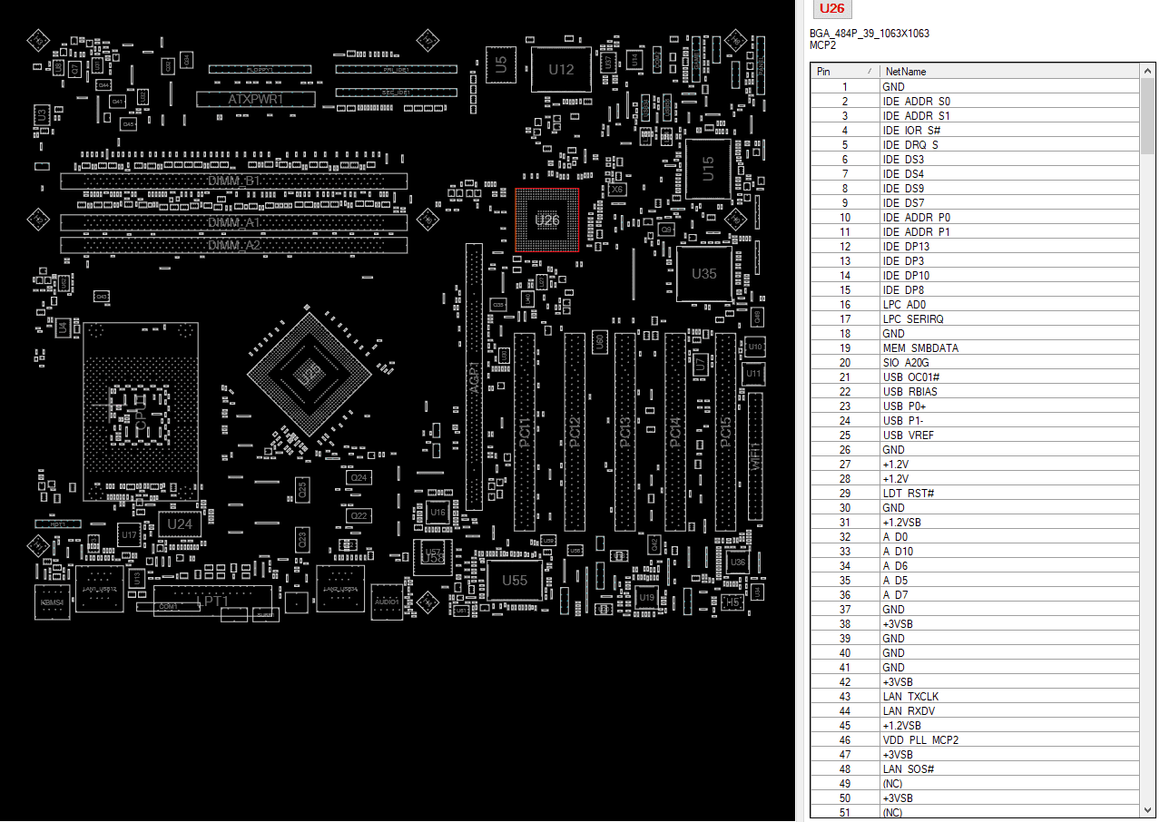Screen dimensions: 1160x822
Task: Select the LPT1 parallel port connector
Action: tap(212, 602)
